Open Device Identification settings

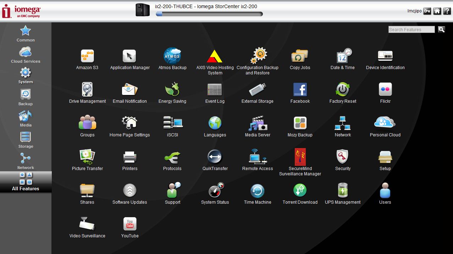pos(385,59)
